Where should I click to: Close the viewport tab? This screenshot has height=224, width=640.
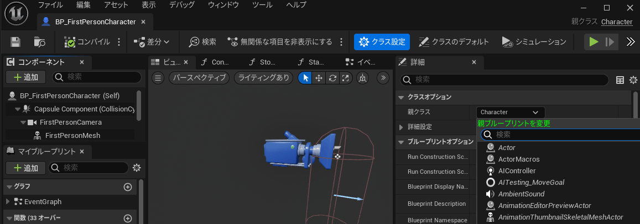coord(186,62)
